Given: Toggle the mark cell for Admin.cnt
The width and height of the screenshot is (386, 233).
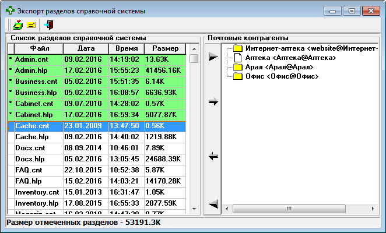Looking at the screenshot, I should [x=10, y=59].
